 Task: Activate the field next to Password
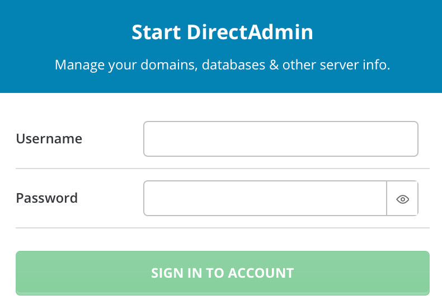point(265,198)
